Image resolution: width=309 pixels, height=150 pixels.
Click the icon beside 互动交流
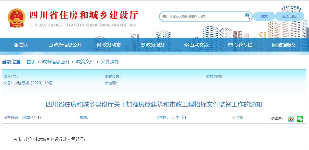pos(186,45)
